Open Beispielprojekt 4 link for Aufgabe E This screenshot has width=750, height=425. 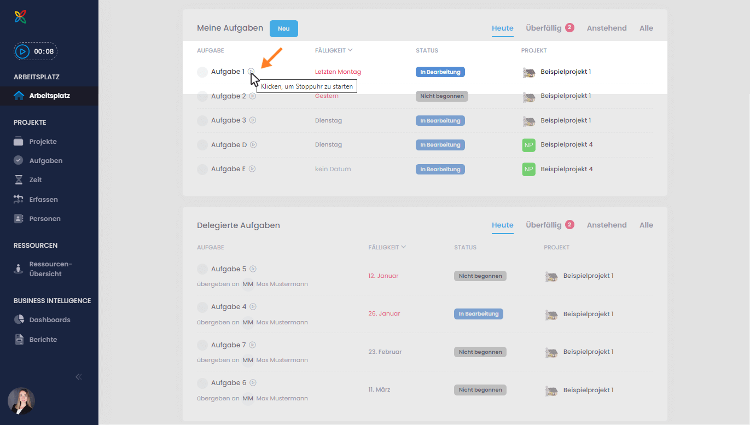(566, 169)
